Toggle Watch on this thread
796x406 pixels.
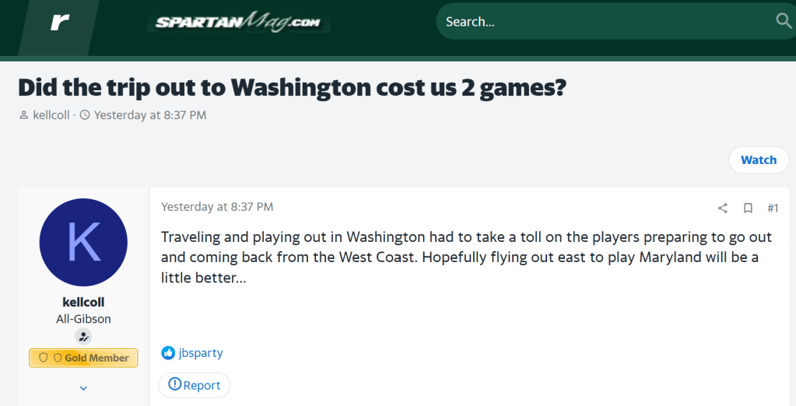tap(758, 159)
